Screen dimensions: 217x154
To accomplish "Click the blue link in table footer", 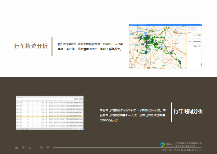I will (27, 129).
